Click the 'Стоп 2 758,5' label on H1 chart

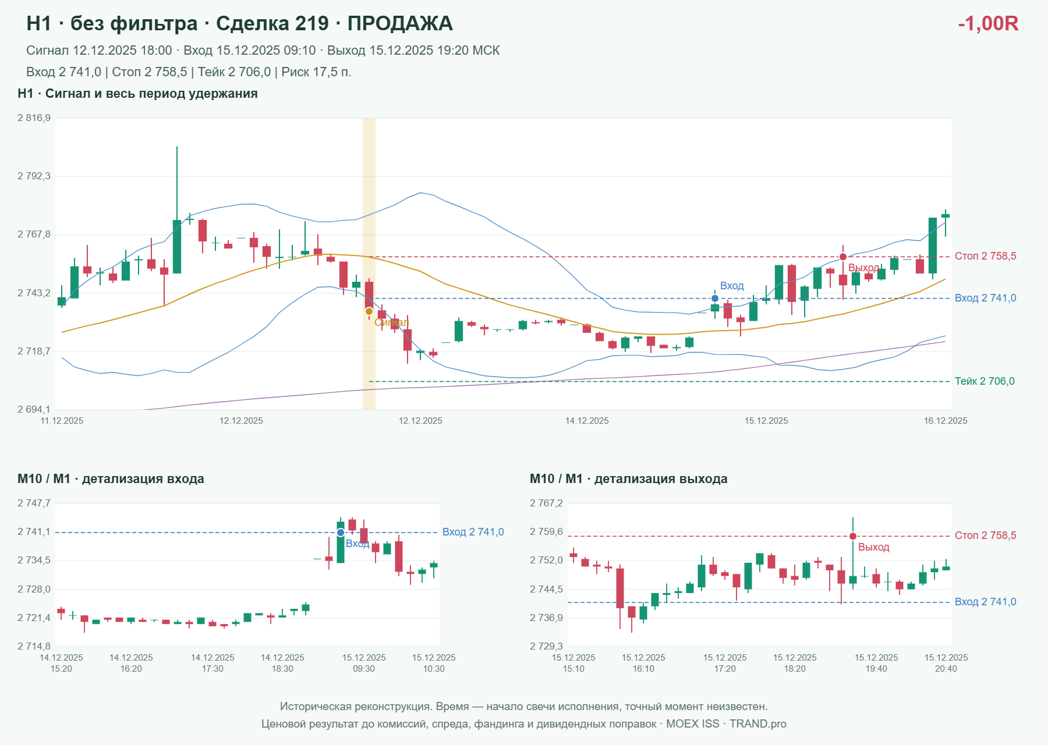[x=985, y=256]
